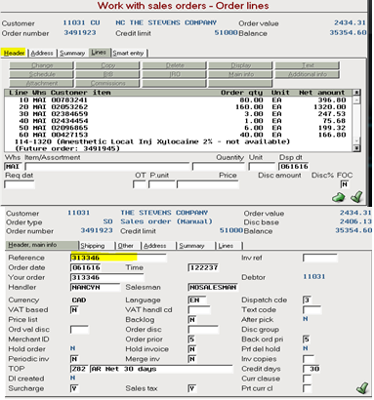This screenshot has height=400, width=374.
Task: Click the Back ord pri field
Action: pyautogui.click(x=307, y=340)
